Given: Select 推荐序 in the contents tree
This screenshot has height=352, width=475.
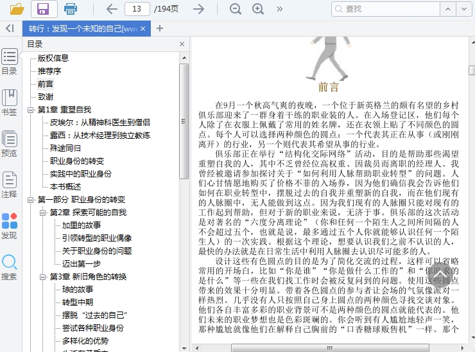Looking at the screenshot, I should coord(49,71).
